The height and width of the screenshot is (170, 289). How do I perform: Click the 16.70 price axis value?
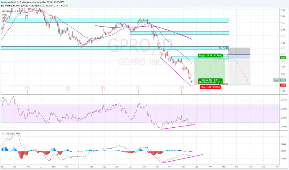point(282,91)
